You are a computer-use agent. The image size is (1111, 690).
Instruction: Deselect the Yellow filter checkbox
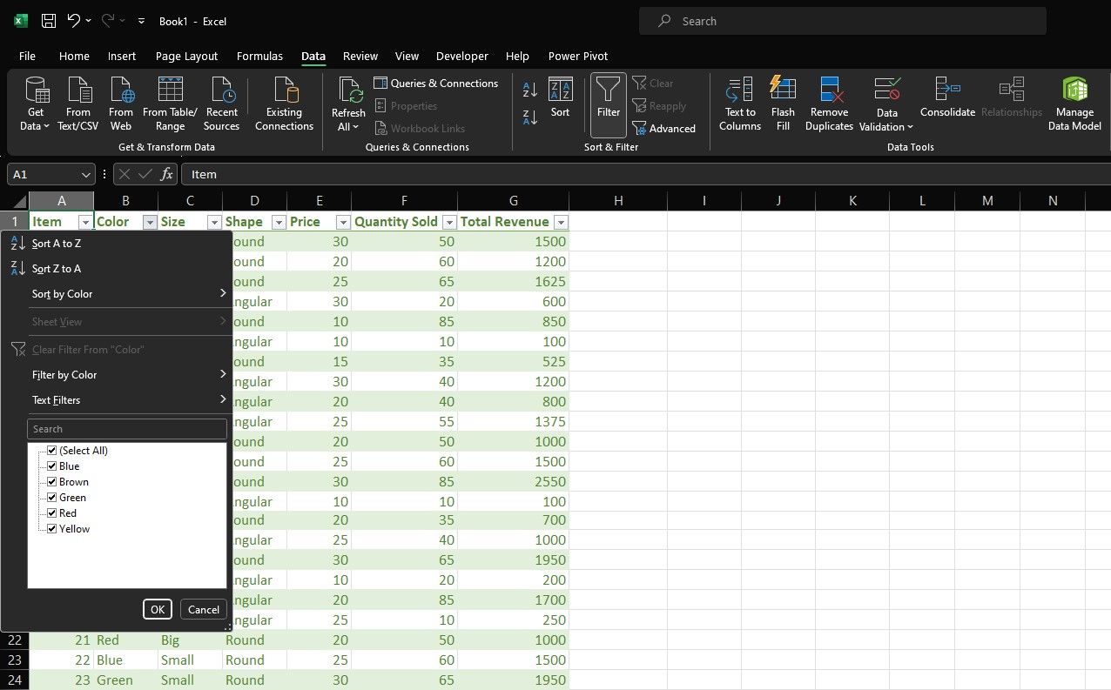[52, 528]
